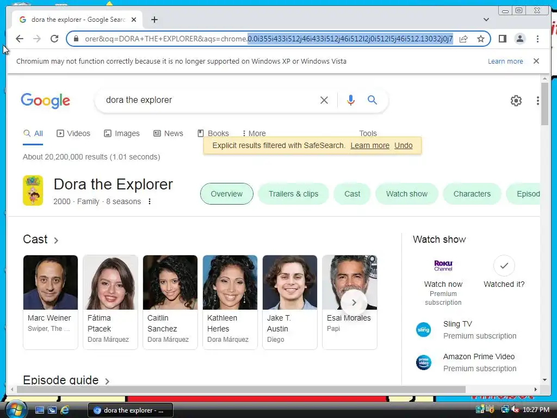Click the scroll-down arrow of the page
Image resolution: width=557 pixels, height=418 pixels.
click(544, 380)
